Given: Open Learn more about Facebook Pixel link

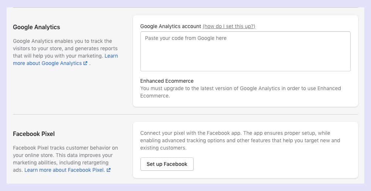Looking at the screenshot, I should tap(65, 170).
